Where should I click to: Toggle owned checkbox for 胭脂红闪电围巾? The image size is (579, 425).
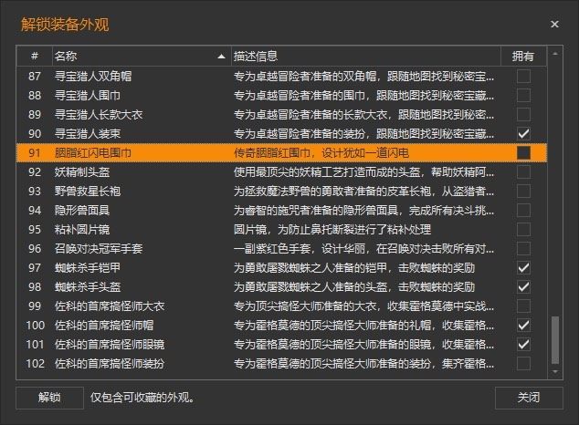523,153
